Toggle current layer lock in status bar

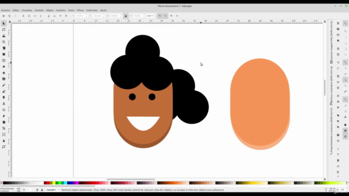pos(42,190)
